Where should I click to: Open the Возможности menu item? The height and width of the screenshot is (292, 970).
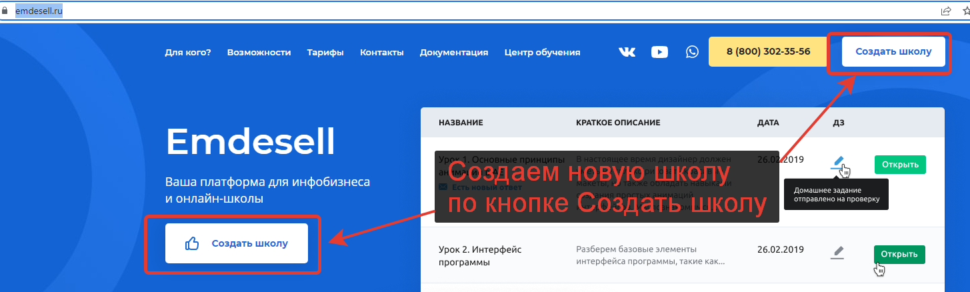click(x=259, y=52)
